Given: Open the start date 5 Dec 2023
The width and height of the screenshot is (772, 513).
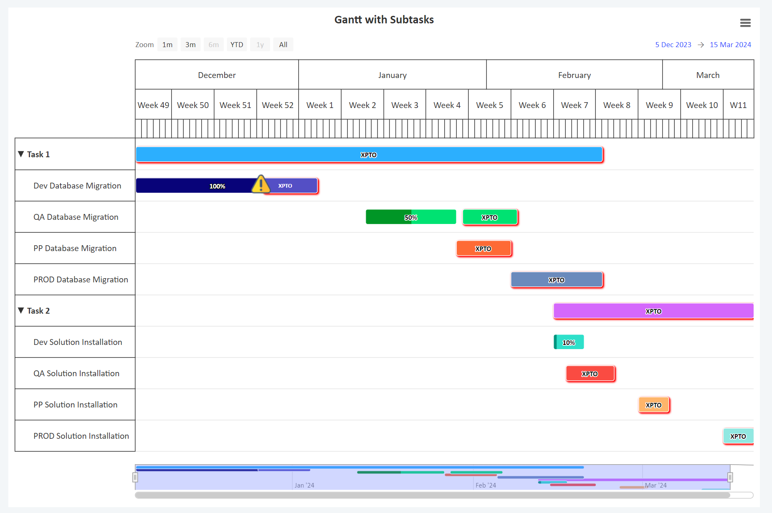Looking at the screenshot, I should (673, 45).
